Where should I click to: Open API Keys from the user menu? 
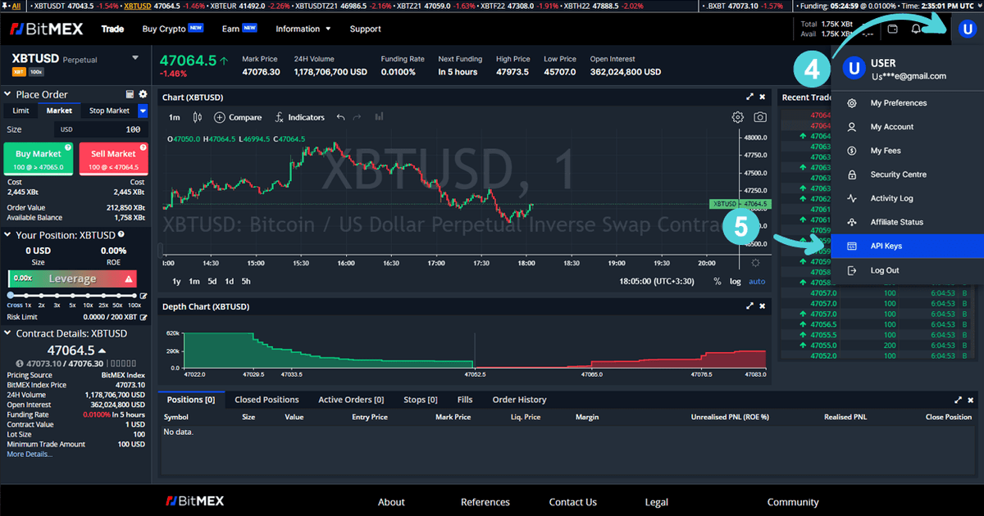click(x=908, y=246)
